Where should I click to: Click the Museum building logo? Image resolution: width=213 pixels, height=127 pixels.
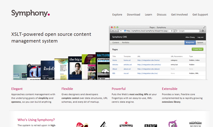[x=196, y=124]
